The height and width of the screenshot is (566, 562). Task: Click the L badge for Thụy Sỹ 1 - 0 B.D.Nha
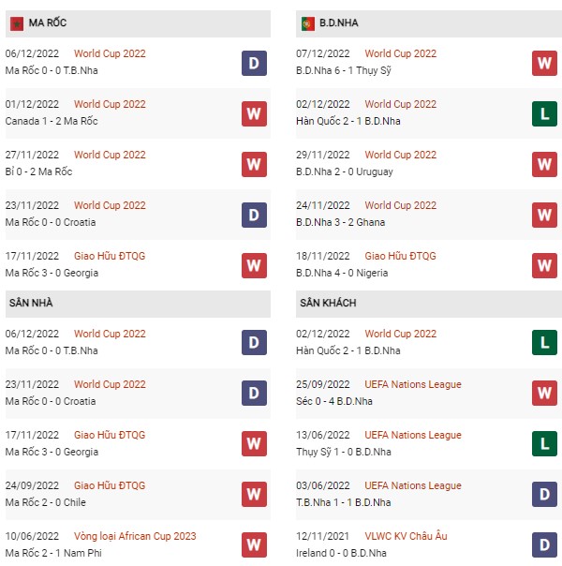(544, 443)
